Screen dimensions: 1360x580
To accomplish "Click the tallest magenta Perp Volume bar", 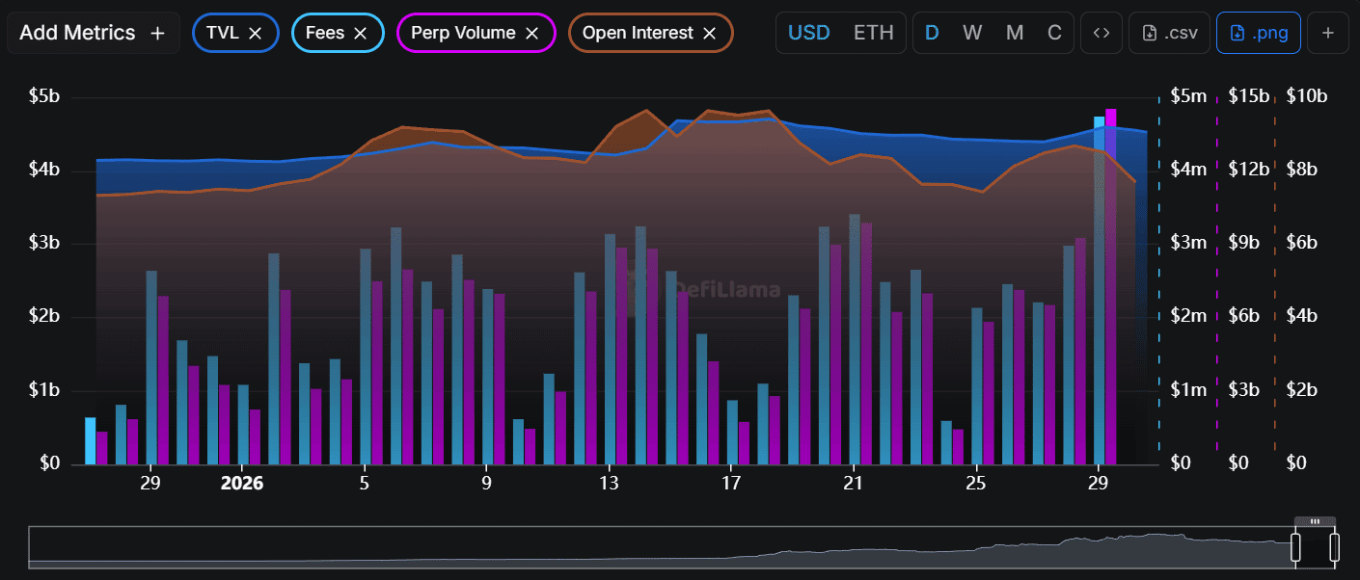I will 1110,289.
